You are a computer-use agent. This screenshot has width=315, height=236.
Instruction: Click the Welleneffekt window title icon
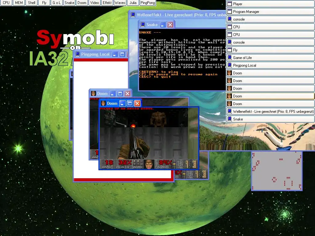coord(133,15)
